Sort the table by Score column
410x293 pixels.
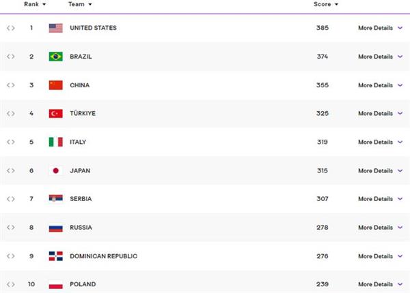[x=326, y=4]
